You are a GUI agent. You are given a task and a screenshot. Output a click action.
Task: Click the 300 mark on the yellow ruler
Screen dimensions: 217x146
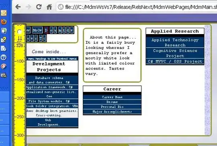[20, 135]
